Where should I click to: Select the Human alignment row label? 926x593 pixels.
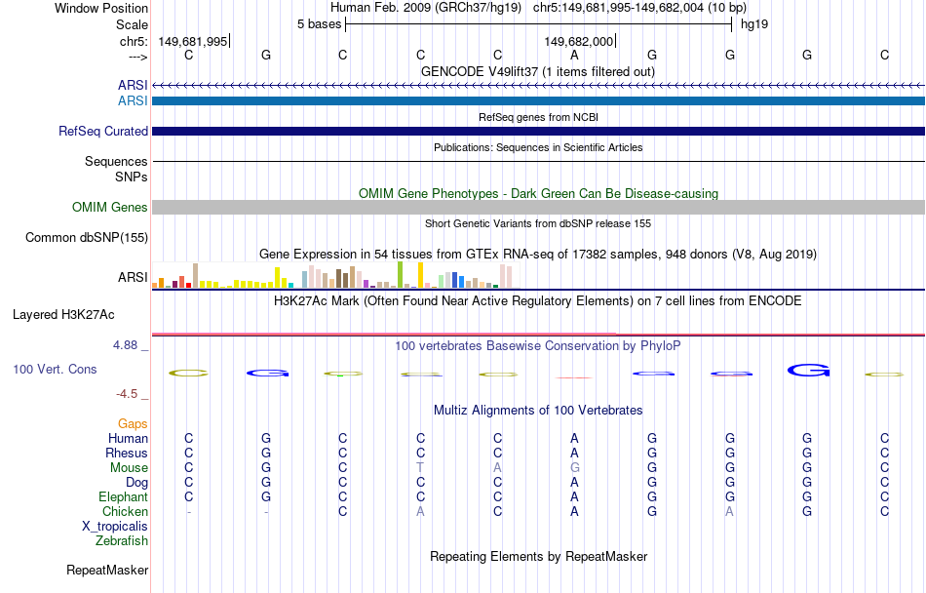(128, 438)
